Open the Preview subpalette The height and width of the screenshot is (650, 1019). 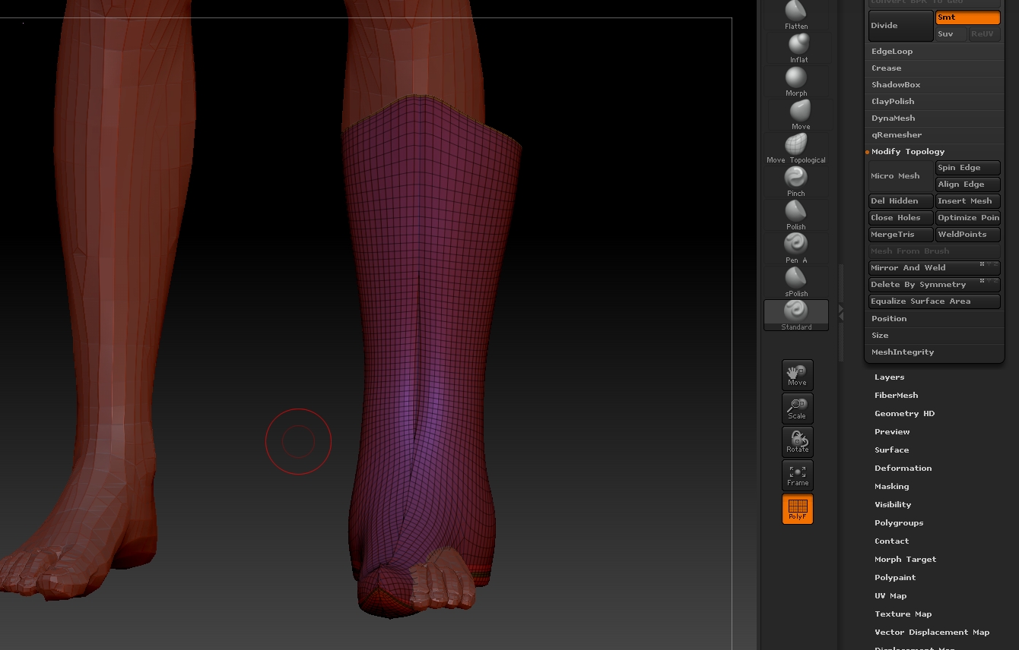[892, 432]
